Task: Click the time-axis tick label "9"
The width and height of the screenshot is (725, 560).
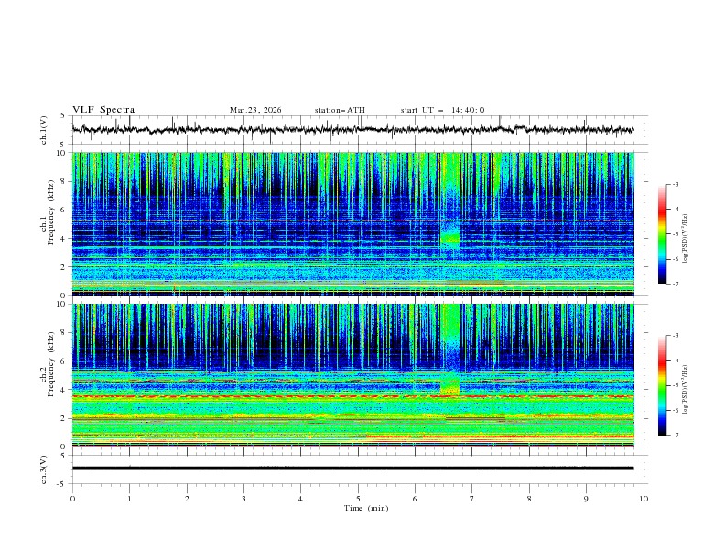Action: click(586, 499)
